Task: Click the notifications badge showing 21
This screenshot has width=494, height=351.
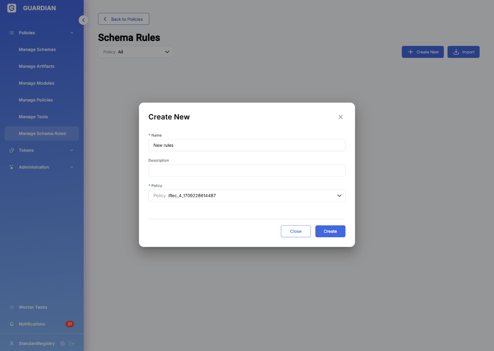Action: [70, 324]
